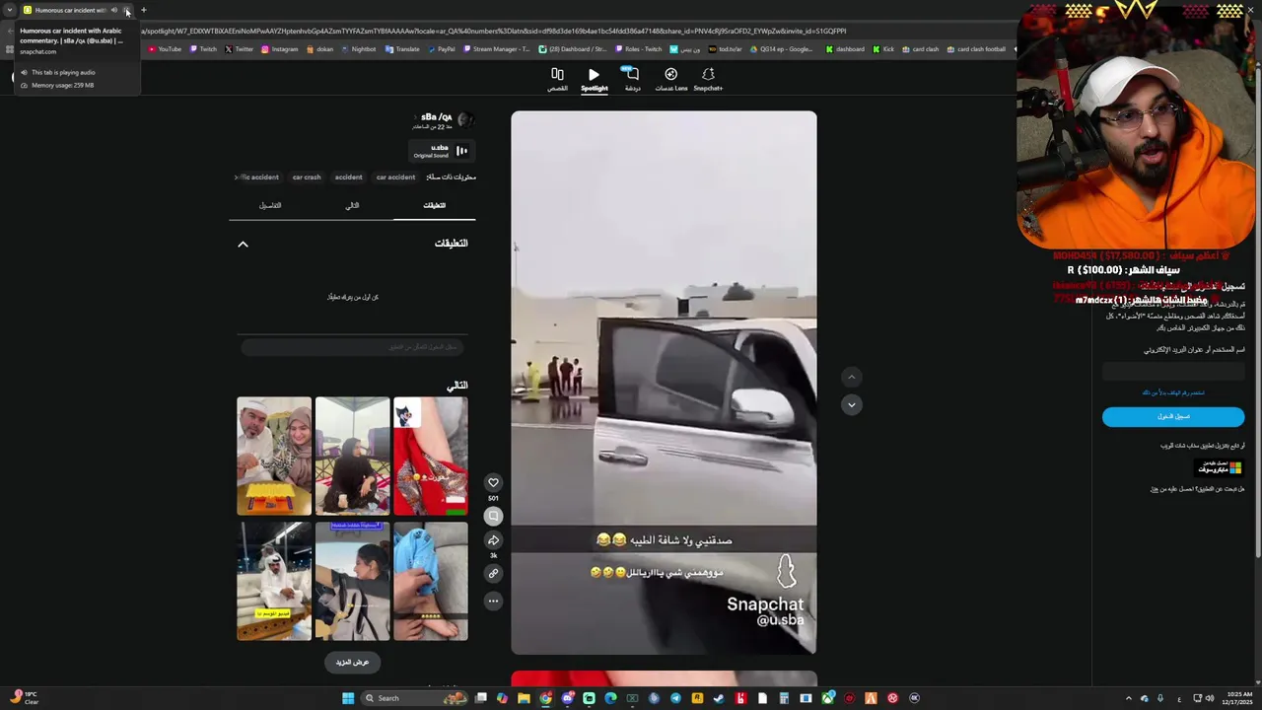Open the Instagram bookmark

280,49
